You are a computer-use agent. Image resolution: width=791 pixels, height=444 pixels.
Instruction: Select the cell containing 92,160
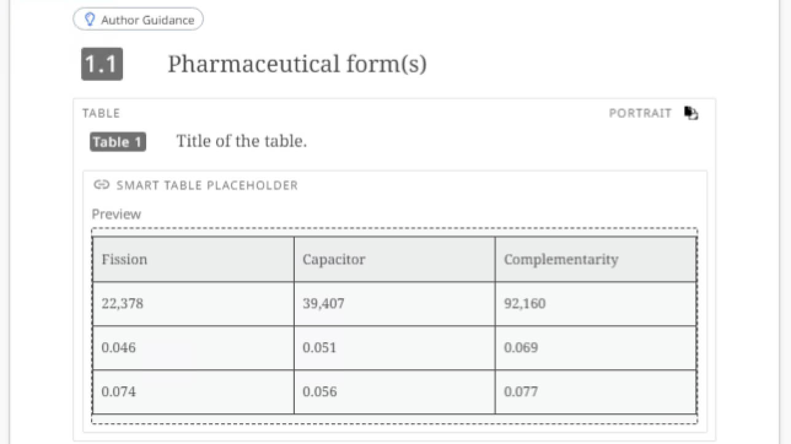click(596, 304)
